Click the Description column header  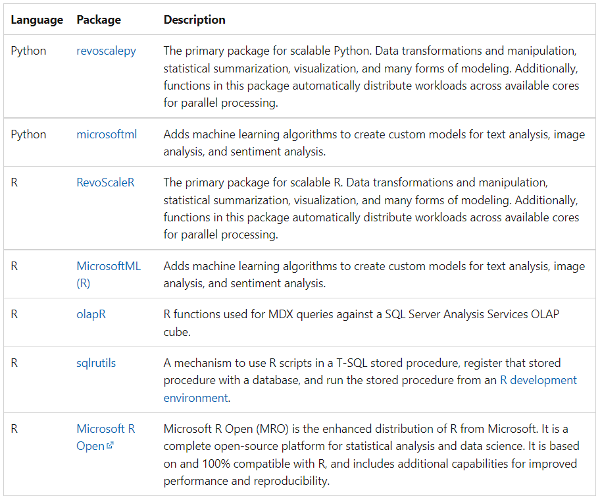tap(194, 20)
